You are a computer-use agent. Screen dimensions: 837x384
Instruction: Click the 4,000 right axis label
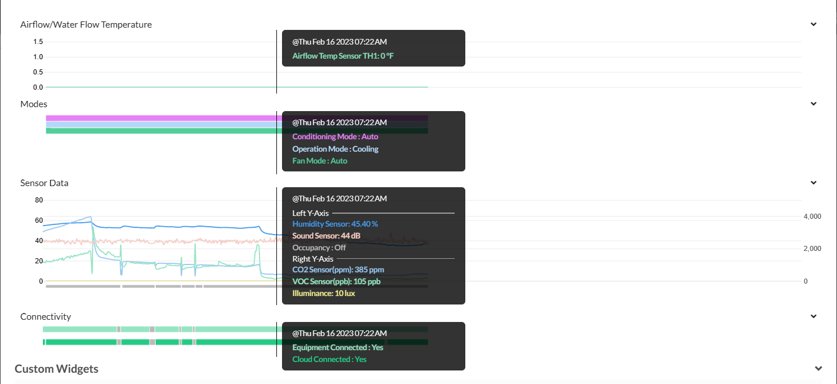pyautogui.click(x=812, y=217)
